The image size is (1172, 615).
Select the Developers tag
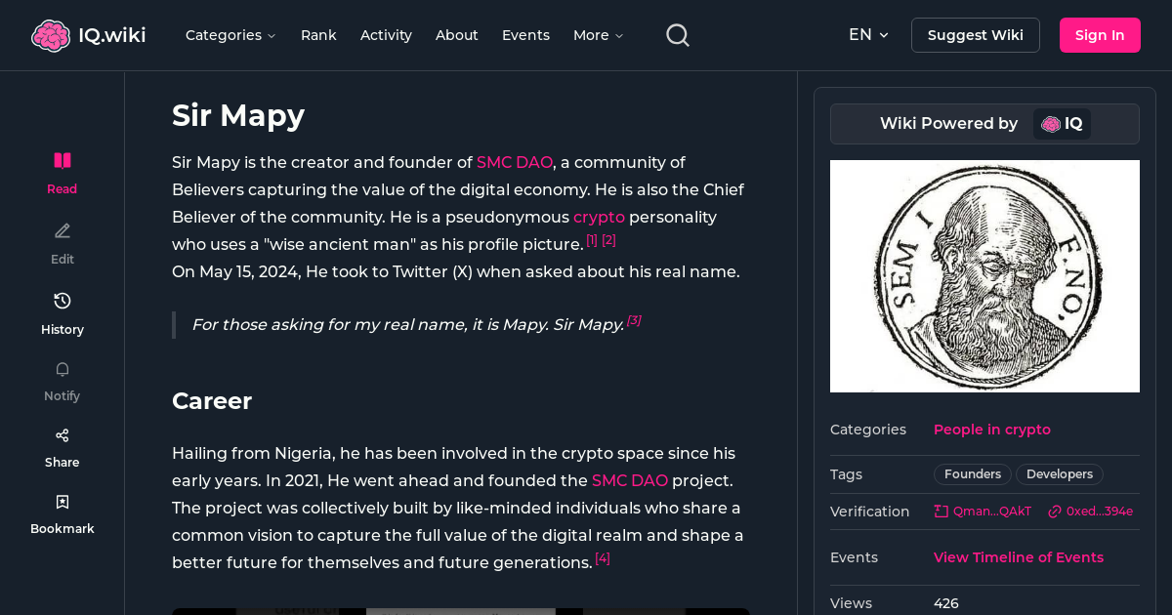[x=1059, y=474]
